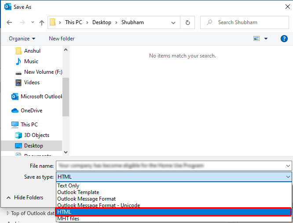Create a New folder
Viewport: 293px width, 223px height.
(62, 39)
